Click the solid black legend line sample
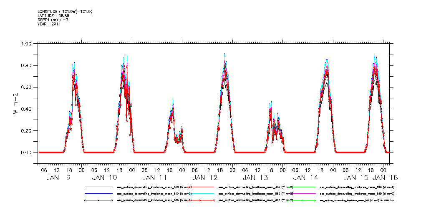The image size is (421, 210). (98, 187)
